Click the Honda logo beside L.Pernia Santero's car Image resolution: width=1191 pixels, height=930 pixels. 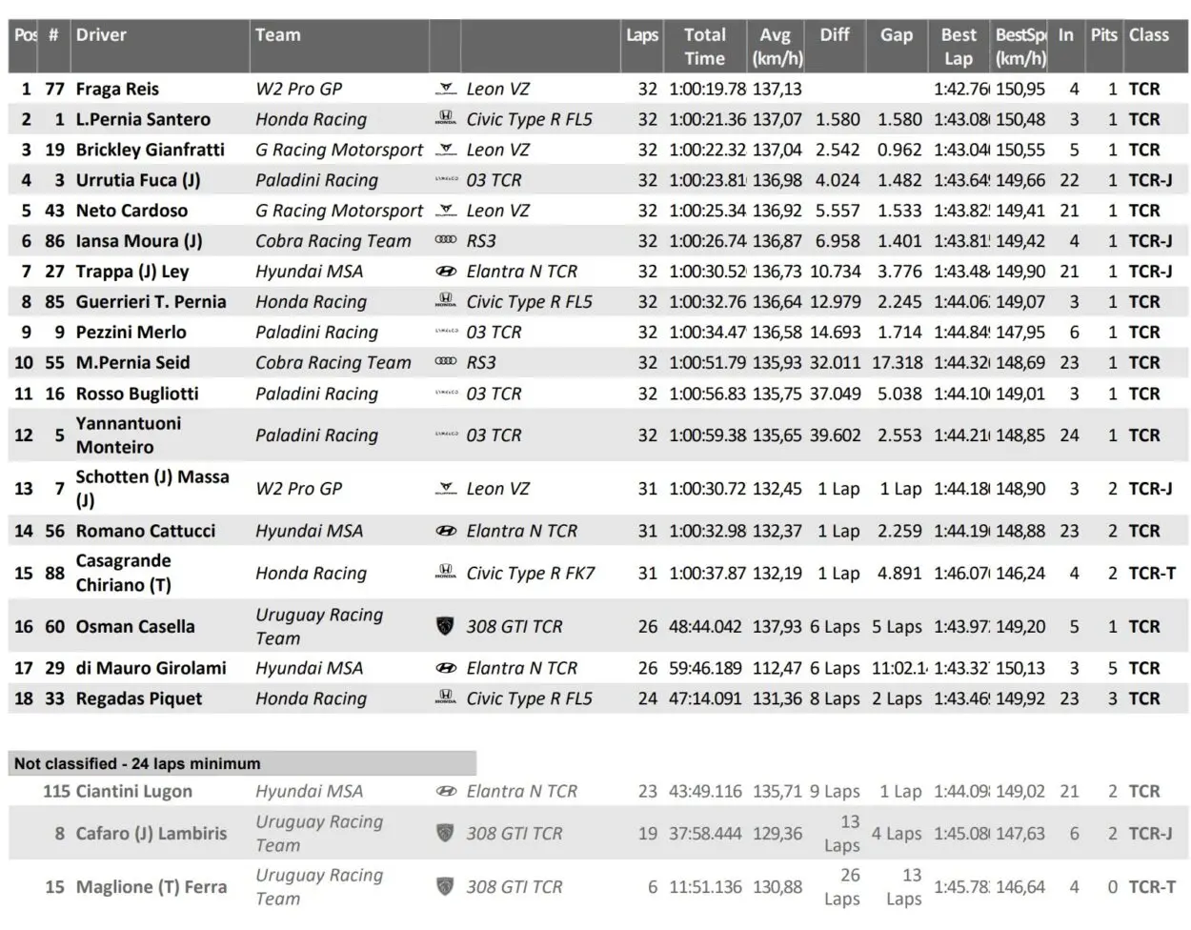[x=445, y=120]
